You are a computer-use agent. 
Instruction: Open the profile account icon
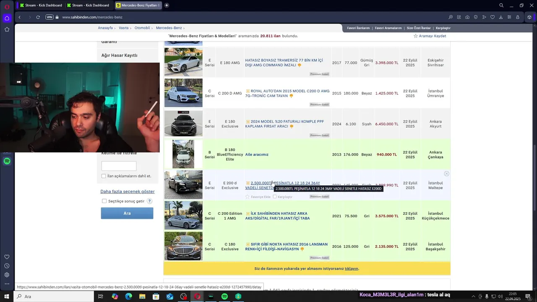518,17
